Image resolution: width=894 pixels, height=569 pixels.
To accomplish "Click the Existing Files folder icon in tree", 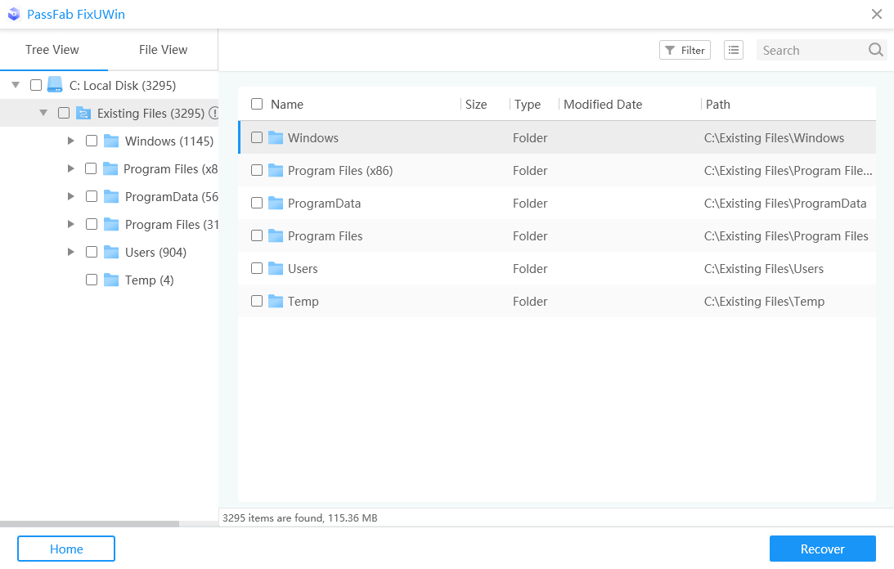I will (83, 113).
